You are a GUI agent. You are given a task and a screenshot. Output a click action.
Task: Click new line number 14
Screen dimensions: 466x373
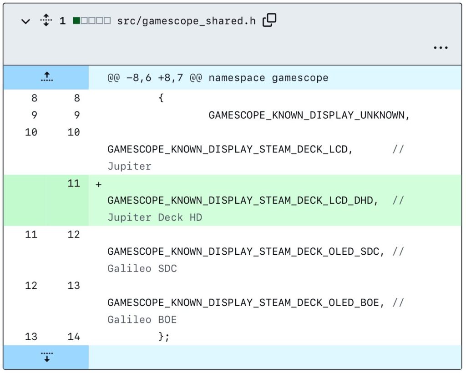click(74, 337)
